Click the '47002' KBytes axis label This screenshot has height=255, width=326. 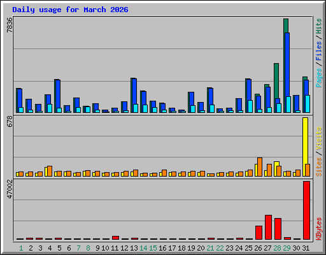[10, 189]
